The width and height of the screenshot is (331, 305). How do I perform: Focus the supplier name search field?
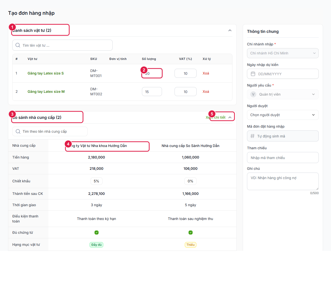[x=50, y=131]
